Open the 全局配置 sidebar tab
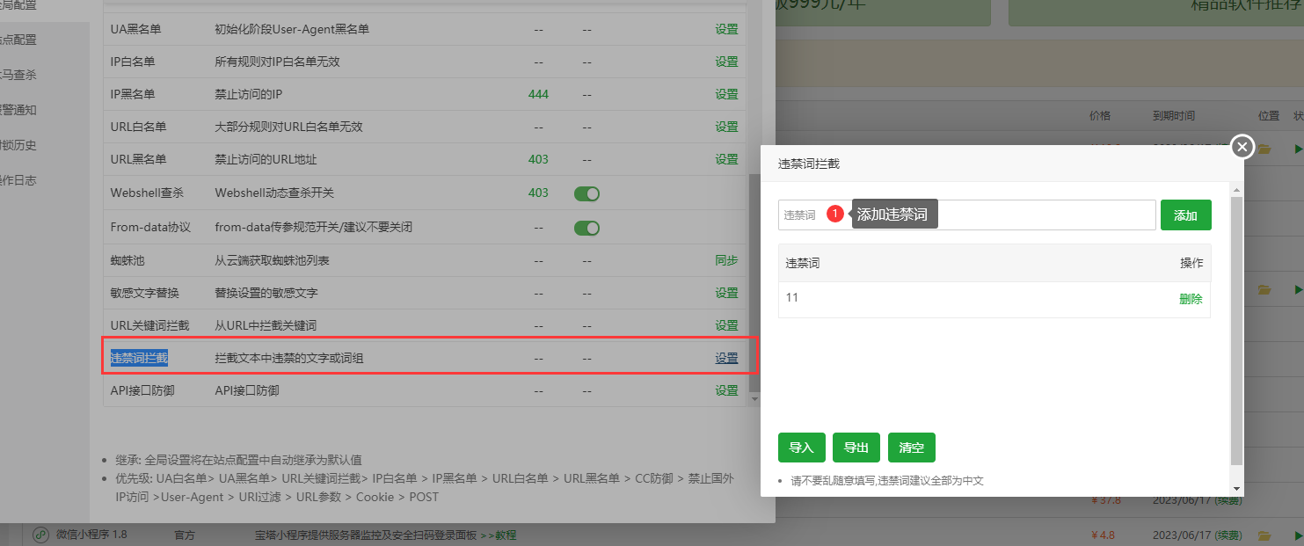 pos(19,5)
